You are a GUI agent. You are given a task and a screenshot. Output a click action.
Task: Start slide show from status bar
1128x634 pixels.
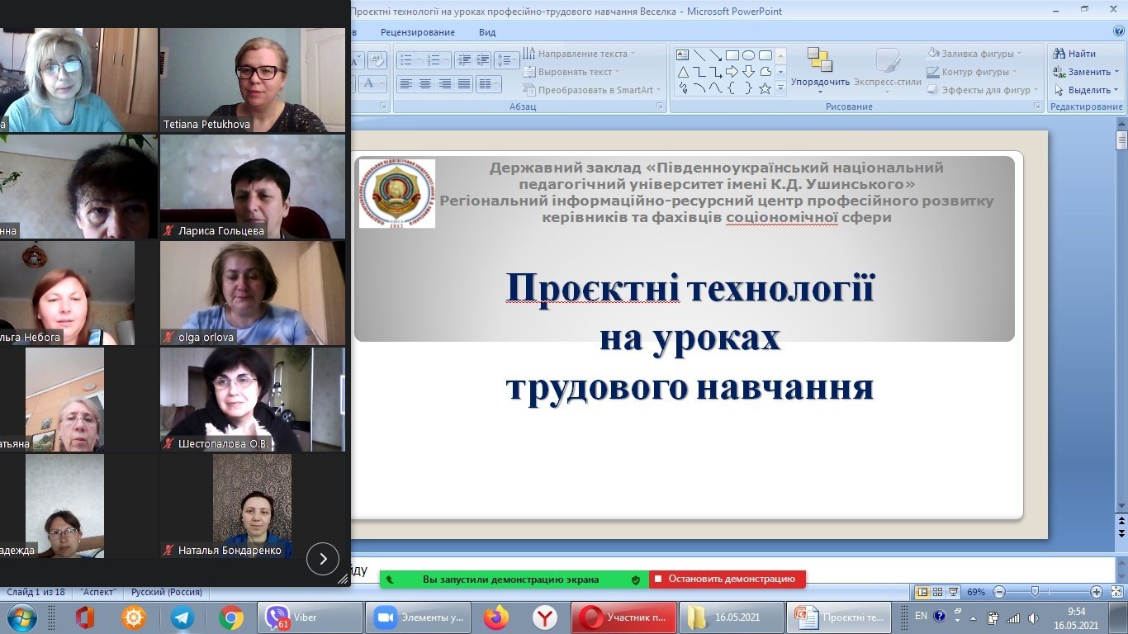tap(954, 592)
